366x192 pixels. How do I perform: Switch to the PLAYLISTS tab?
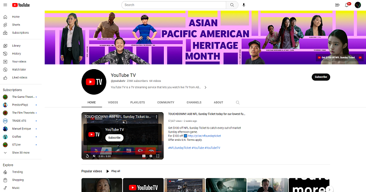[138, 102]
